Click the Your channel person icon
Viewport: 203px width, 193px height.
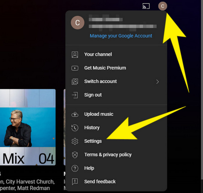click(x=75, y=54)
